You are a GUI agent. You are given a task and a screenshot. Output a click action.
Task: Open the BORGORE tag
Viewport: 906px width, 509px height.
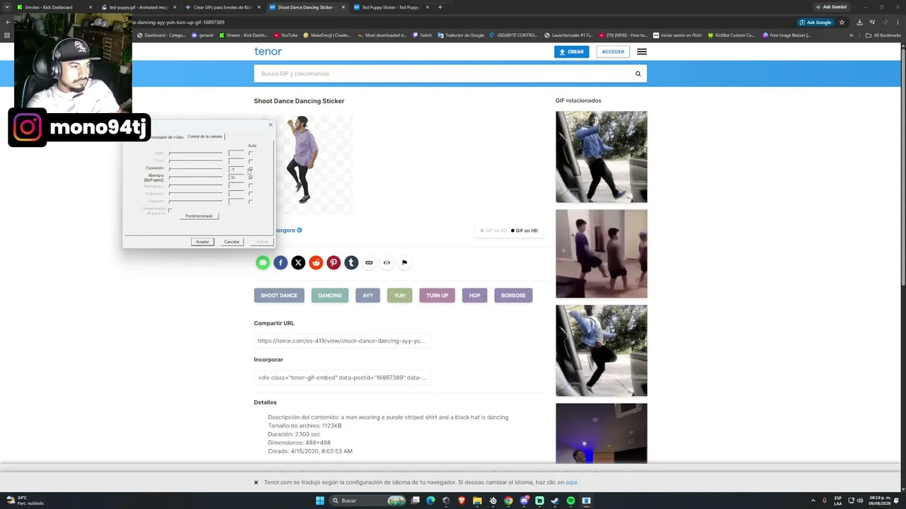click(513, 296)
